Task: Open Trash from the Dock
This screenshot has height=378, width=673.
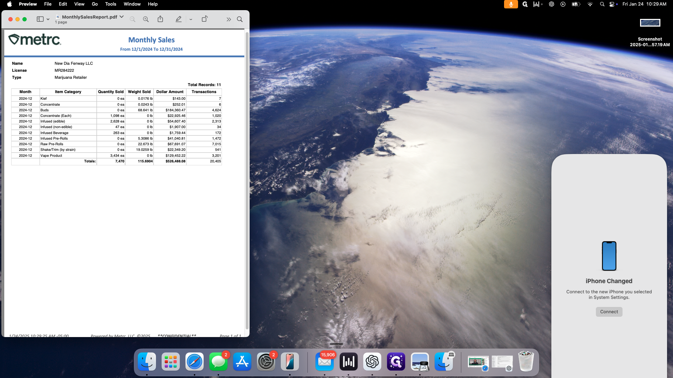Action: tap(526, 362)
